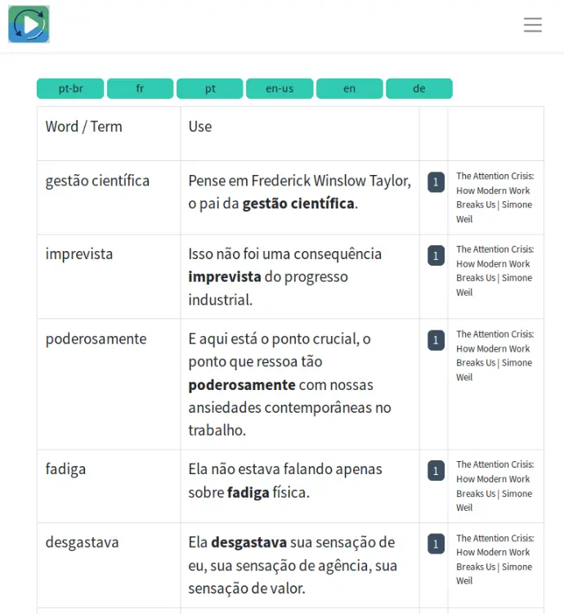
Task: Open video source link for desgastava
Action: (x=495, y=559)
